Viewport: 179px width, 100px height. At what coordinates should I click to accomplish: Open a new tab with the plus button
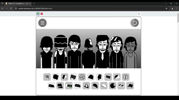34,4
